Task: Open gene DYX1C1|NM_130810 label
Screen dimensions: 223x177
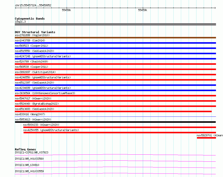Action: (x=27, y=165)
